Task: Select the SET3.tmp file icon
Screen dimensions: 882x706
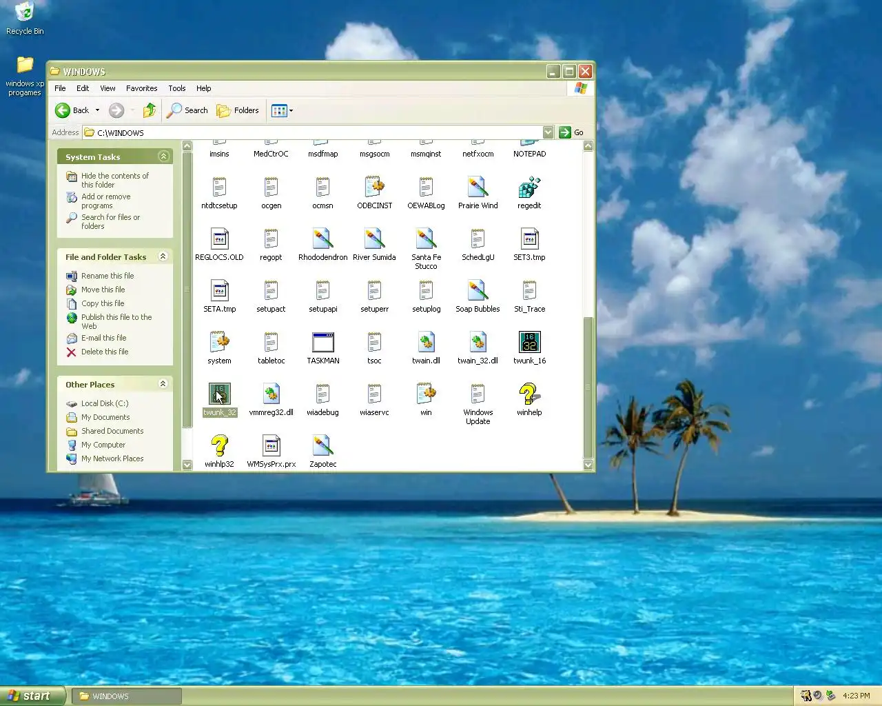Action: point(529,239)
